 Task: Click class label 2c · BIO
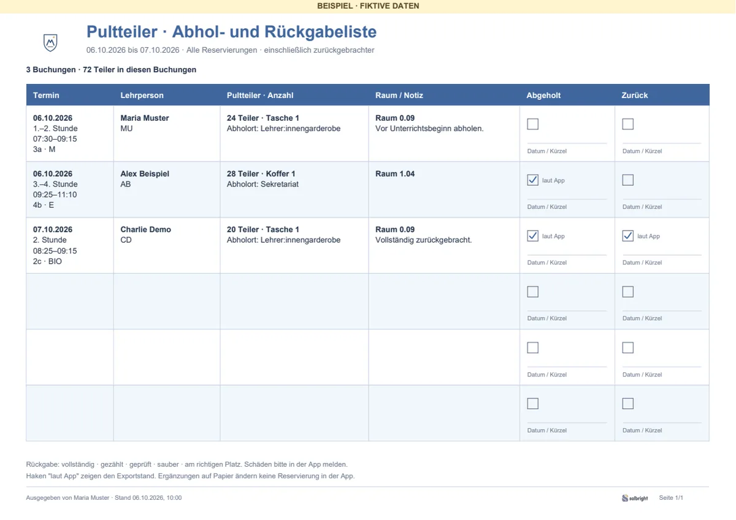(x=47, y=262)
